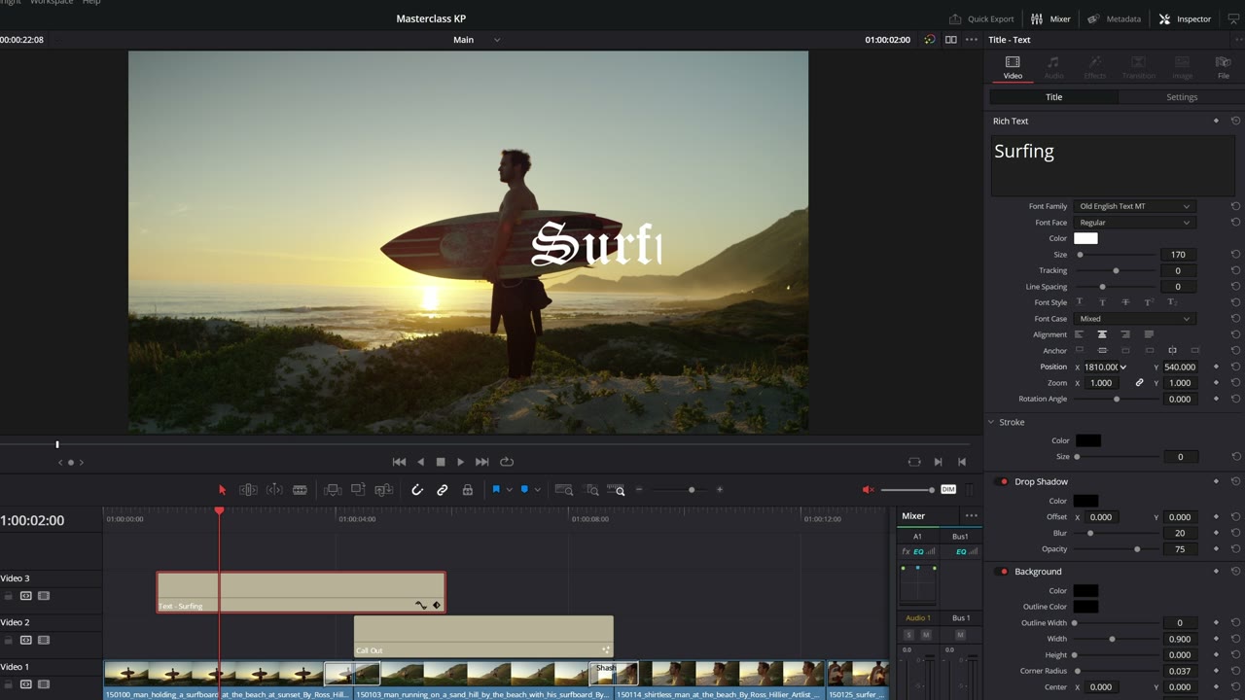
Task: Toggle loop playback
Action: (x=507, y=462)
